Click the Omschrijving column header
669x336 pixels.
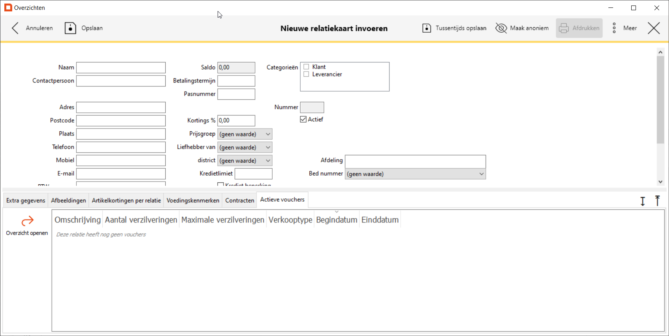click(78, 220)
